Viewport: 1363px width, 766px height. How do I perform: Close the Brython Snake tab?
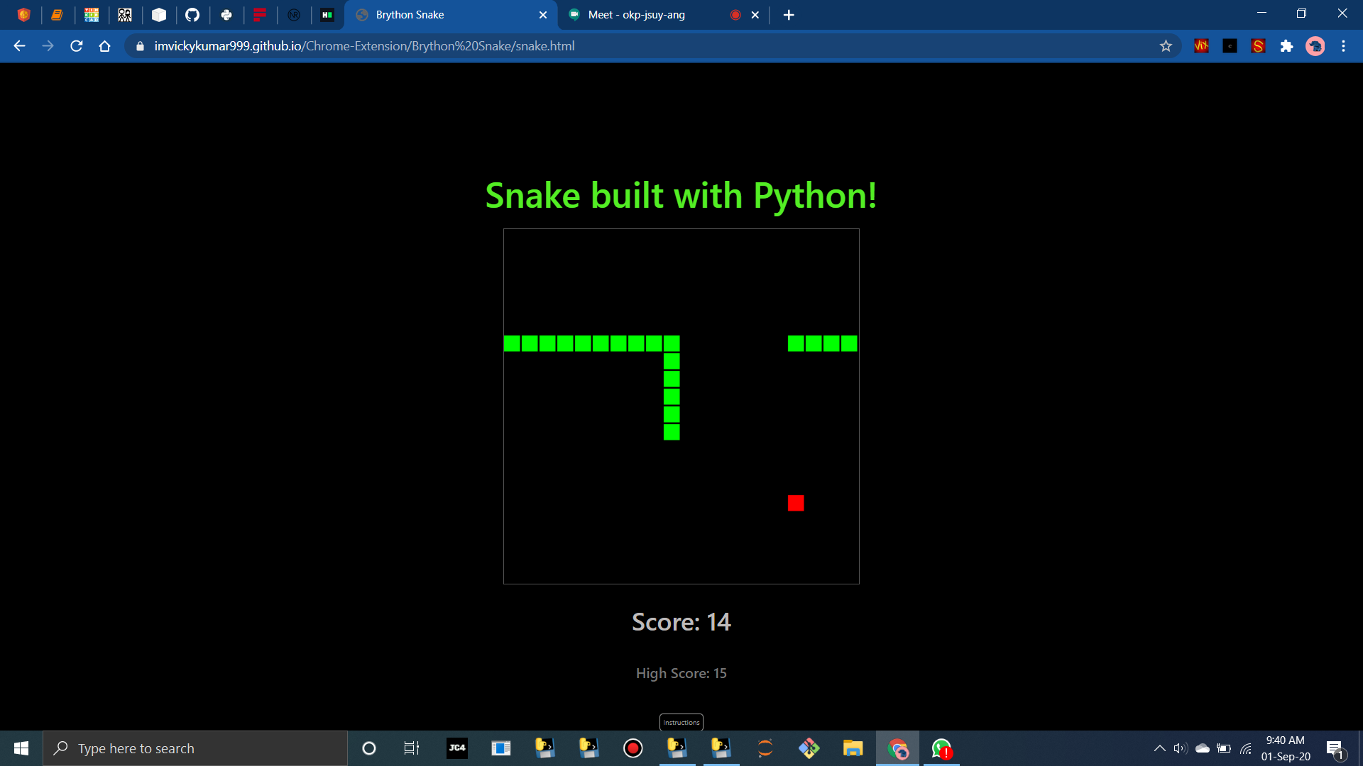click(x=543, y=15)
